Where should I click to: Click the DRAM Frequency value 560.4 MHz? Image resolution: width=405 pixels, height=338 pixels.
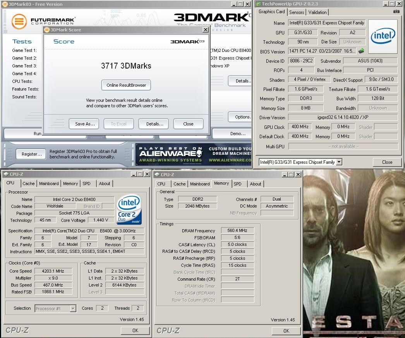(237, 230)
